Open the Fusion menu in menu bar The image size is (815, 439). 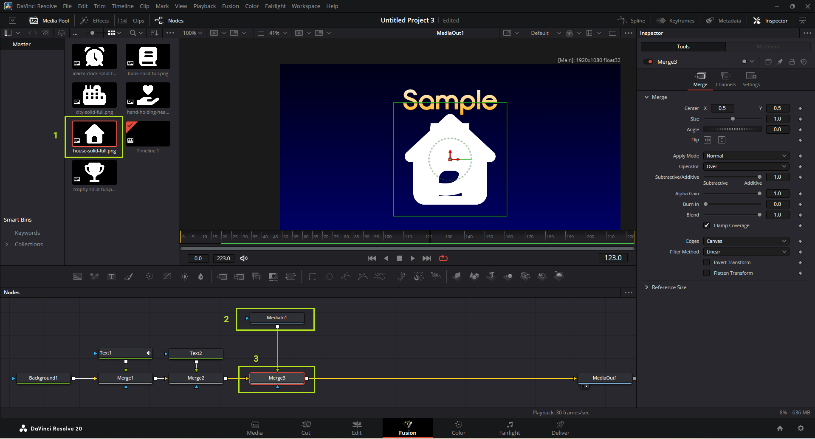[x=230, y=6]
